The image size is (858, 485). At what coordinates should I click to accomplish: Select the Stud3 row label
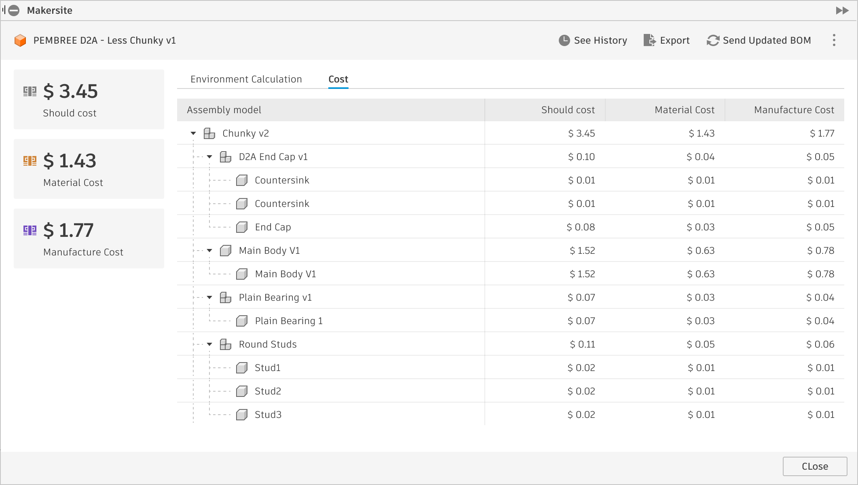268,415
